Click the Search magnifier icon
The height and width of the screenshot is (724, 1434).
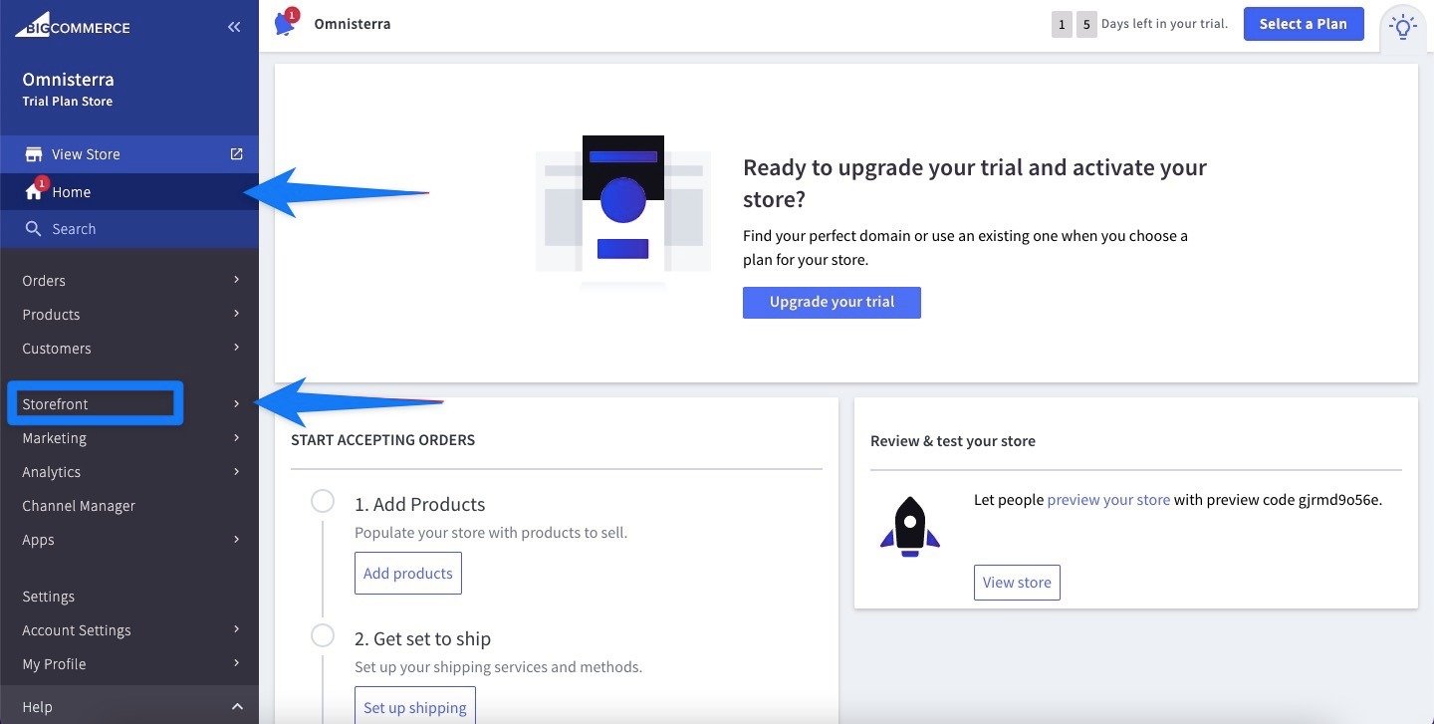pos(33,229)
